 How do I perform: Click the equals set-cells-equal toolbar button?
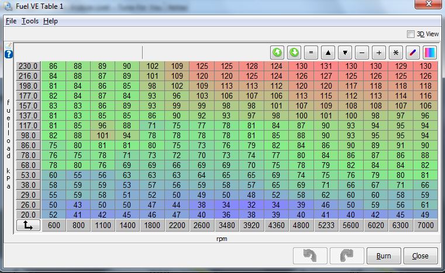pos(311,52)
